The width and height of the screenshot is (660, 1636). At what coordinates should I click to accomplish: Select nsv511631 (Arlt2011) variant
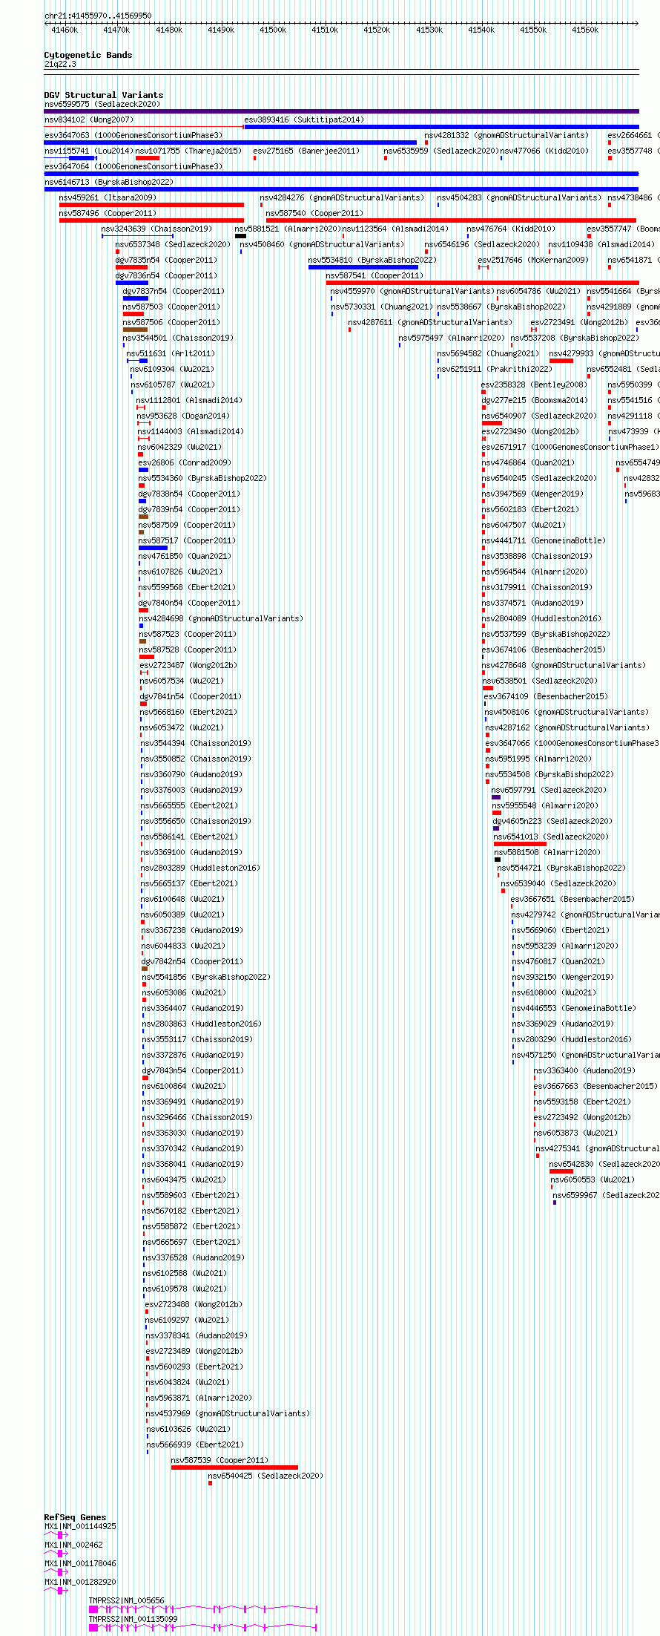coord(170,353)
